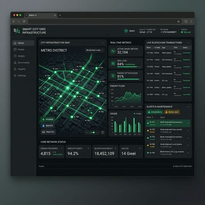Click the Status column header in transactions

click(x=185, y=48)
